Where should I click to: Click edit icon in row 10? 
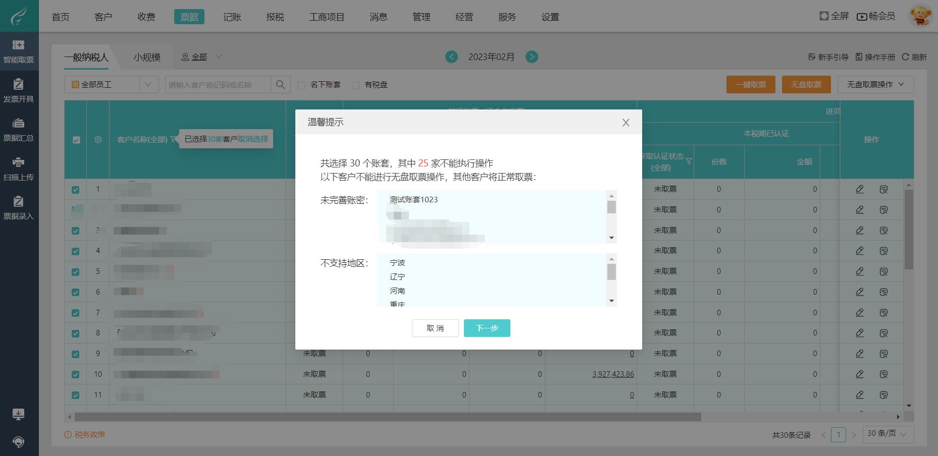coord(860,374)
